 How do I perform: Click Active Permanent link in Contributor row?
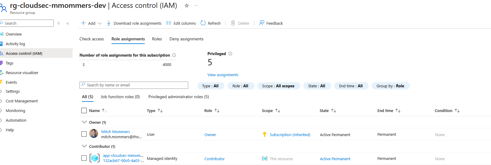click(x=335, y=159)
